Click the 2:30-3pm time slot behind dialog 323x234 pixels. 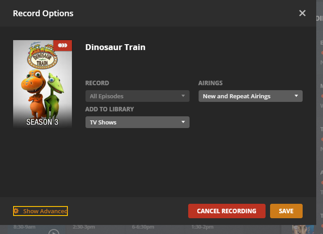coord(84,227)
